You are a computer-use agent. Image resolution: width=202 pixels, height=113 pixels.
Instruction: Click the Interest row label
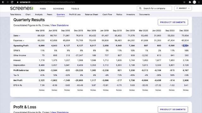17,60
